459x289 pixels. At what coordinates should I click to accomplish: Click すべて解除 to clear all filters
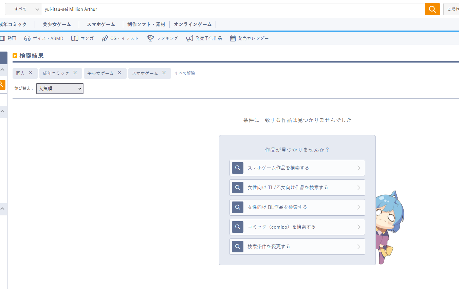coord(185,73)
